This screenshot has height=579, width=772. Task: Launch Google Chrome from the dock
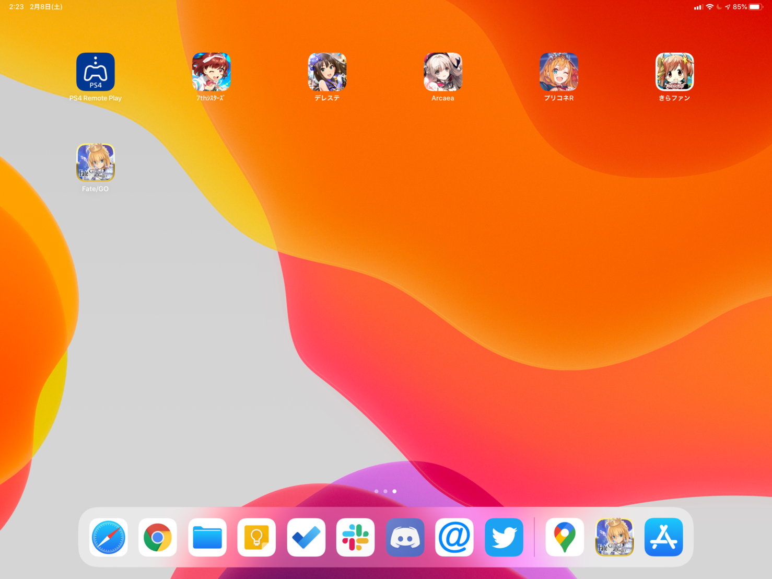tap(158, 537)
